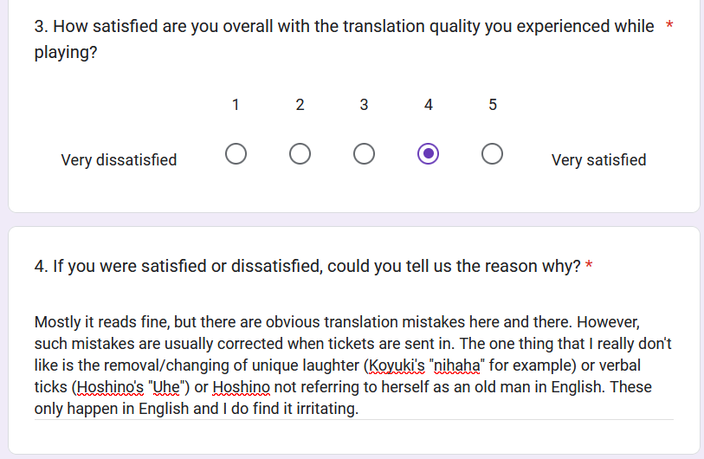Click the underlined word "Uhe" in the answer
The height and width of the screenshot is (459, 704).
point(165,387)
